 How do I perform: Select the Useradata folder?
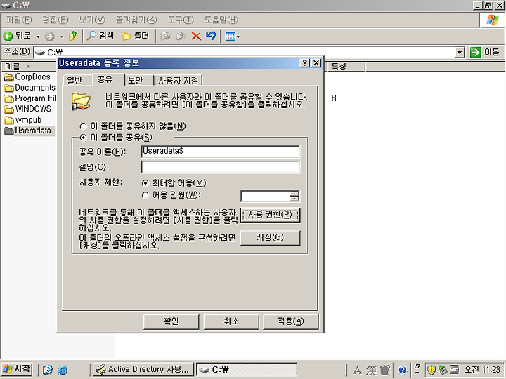click(x=27, y=131)
